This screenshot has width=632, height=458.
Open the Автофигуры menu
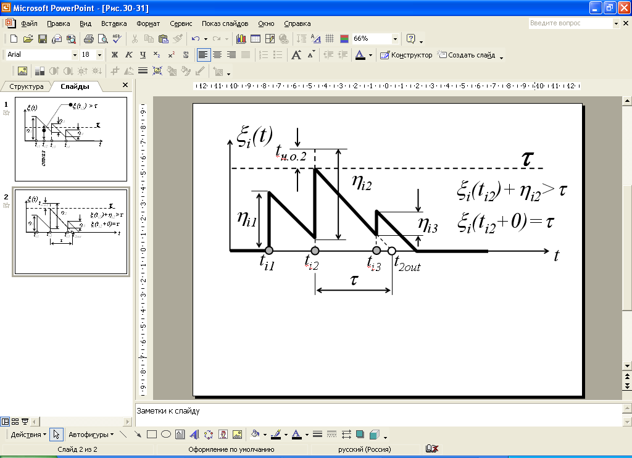click(x=91, y=435)
